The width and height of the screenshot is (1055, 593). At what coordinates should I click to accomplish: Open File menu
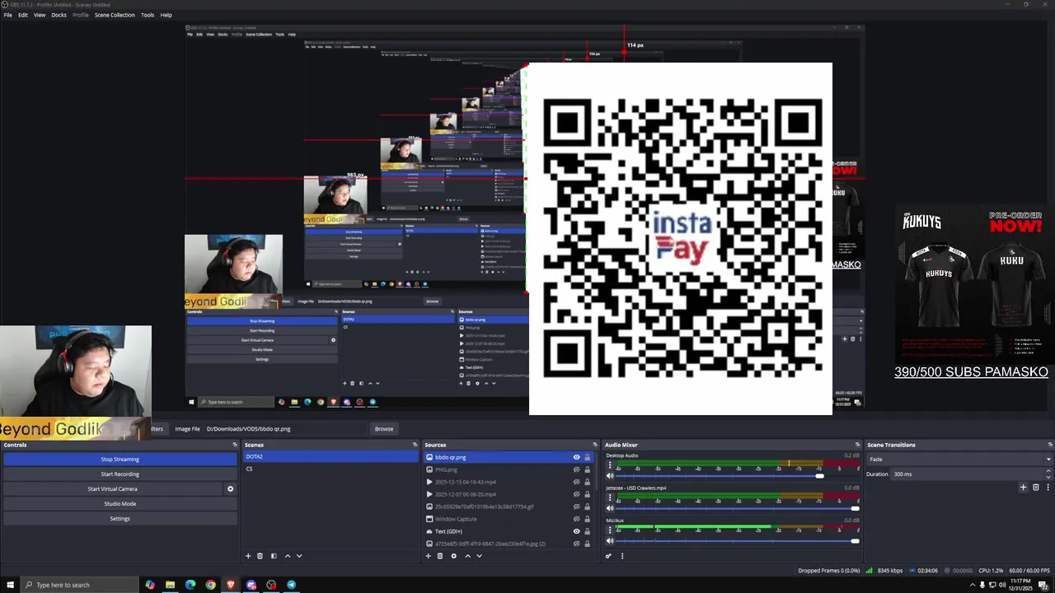click(x=7, y=15)
